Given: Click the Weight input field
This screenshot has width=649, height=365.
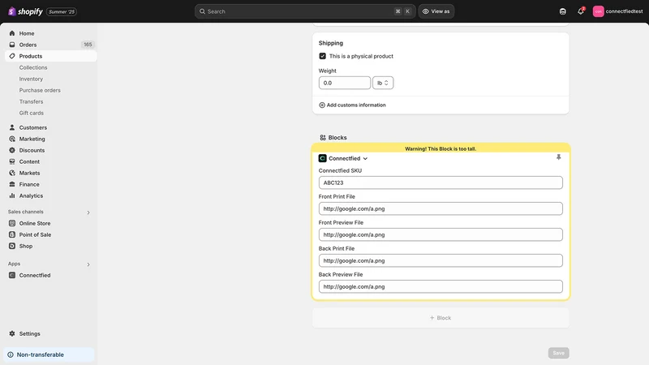Looking at the screenshot, I should point(344,83).
